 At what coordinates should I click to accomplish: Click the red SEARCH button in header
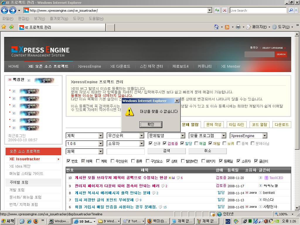(281, 54)
